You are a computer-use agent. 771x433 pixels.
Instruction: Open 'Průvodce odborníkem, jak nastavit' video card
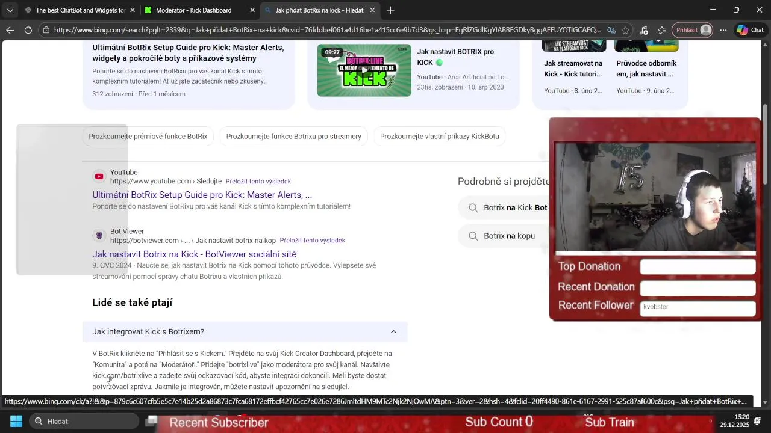click(646, 68)
